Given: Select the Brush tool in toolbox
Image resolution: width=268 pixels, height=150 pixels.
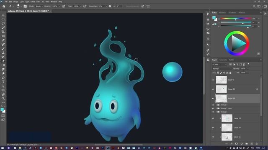Looking at the screenshot, I should point(3,48).
